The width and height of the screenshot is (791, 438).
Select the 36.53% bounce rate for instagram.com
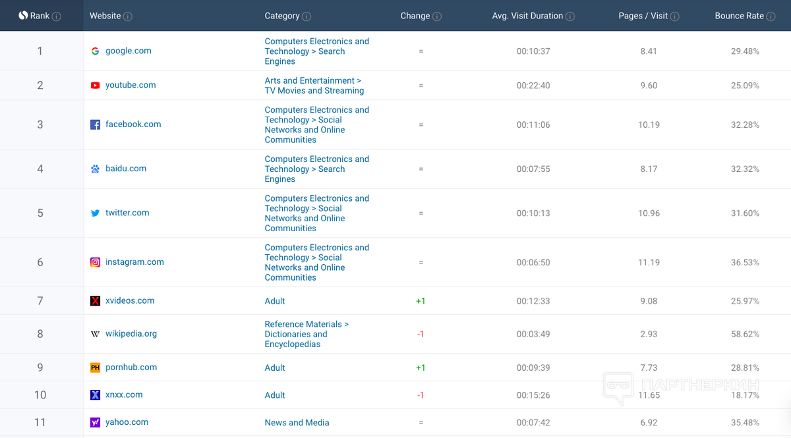tap(745, 263)
